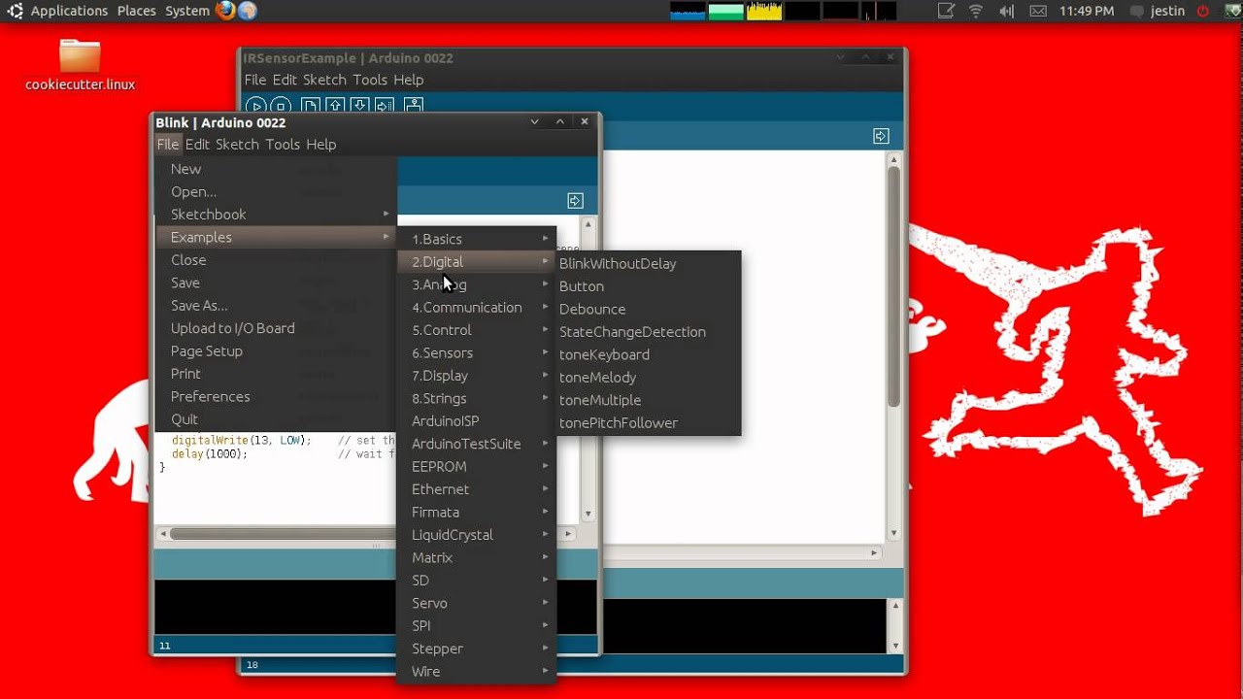This screenshot has width=1243, height=699.
Task: Expand the 3.Analog examples submenu
Action: [477, 284]
